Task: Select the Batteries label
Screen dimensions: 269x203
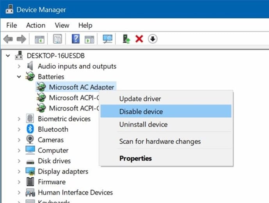Action: [51, 77]
